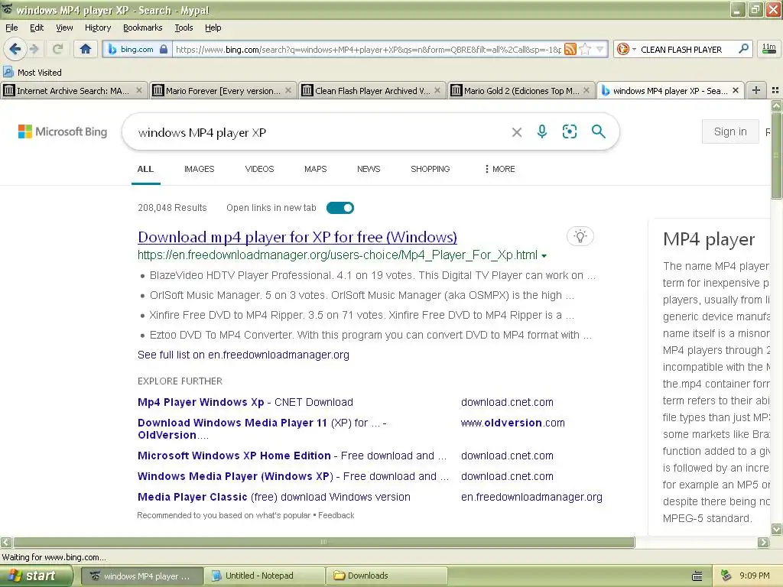Open the Tools menu
This screenshot has width=783, height=587.
(184, 28)
